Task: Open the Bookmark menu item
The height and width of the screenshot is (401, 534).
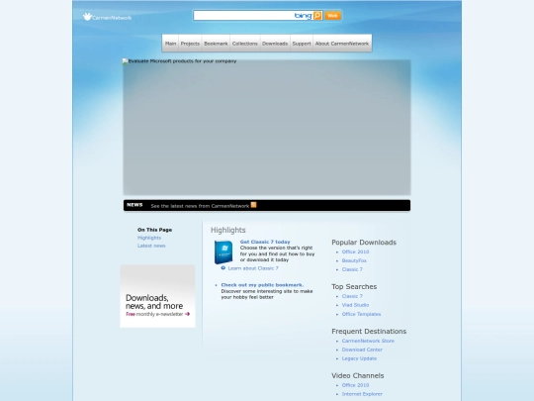Action: click(216, 44)
